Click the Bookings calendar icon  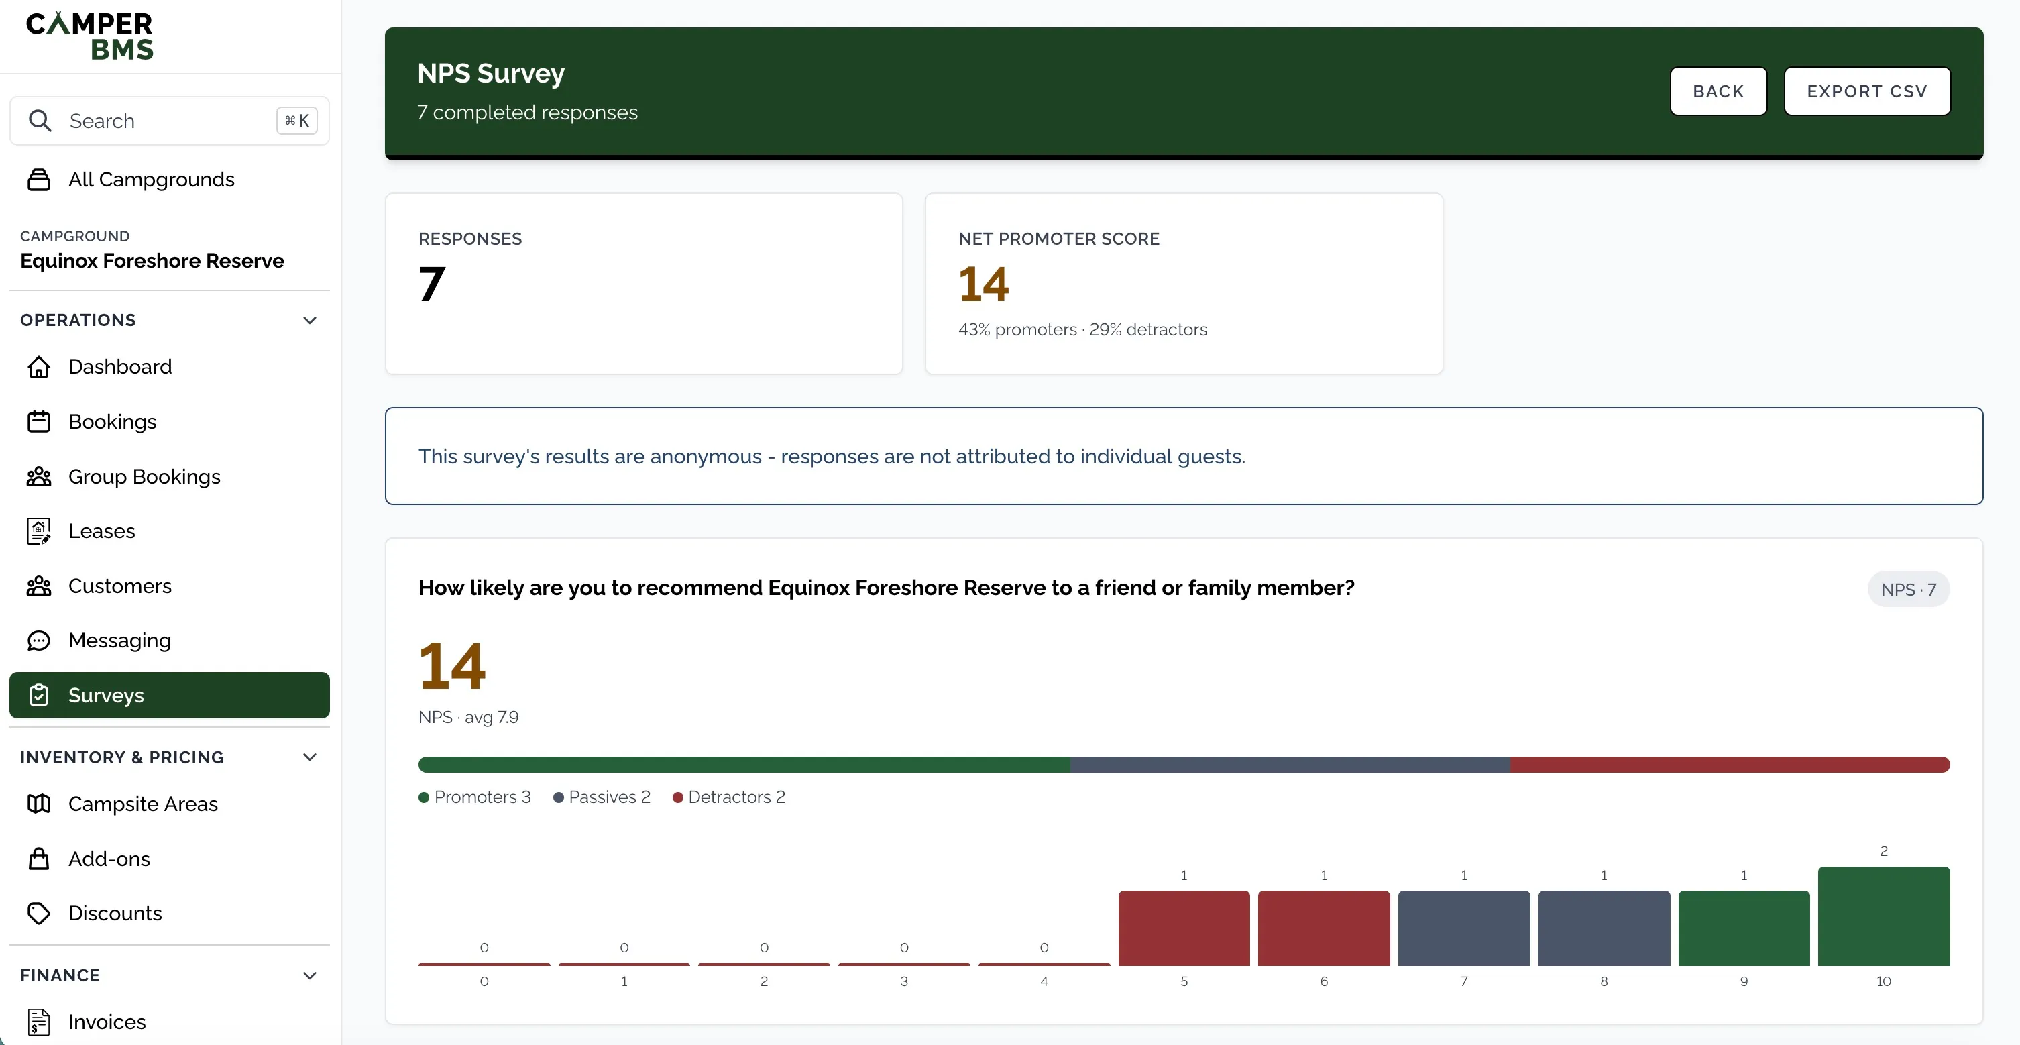click(x=38, y=421)
